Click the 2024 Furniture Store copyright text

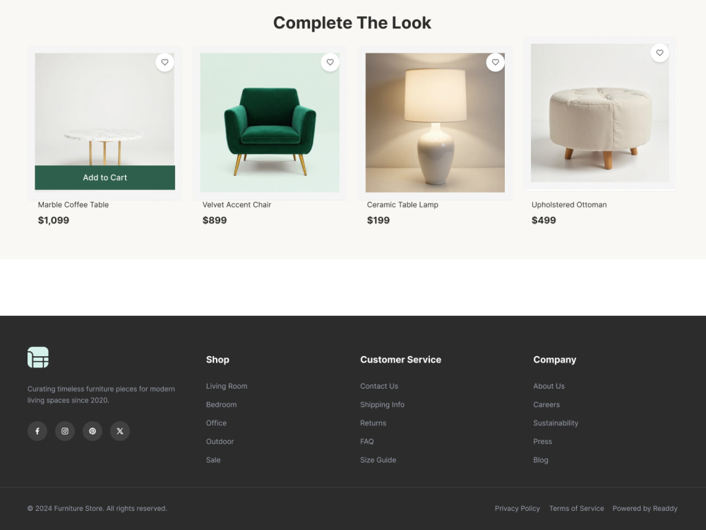[x=97, y=508]
